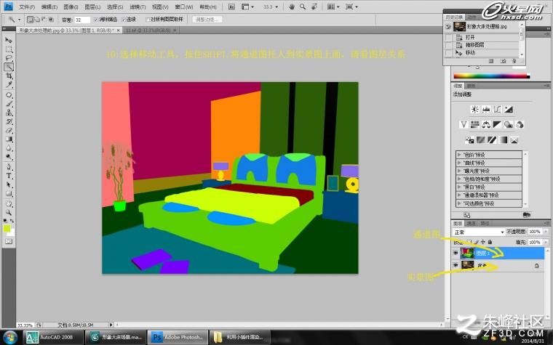Select the Brush tool
Image resolution: width=553 pixels, height=345 pixels.
(9, 104)
